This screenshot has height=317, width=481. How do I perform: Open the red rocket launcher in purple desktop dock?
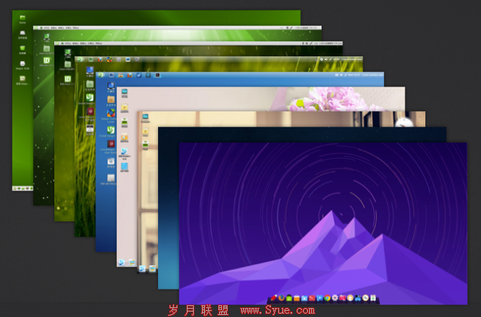273,298
